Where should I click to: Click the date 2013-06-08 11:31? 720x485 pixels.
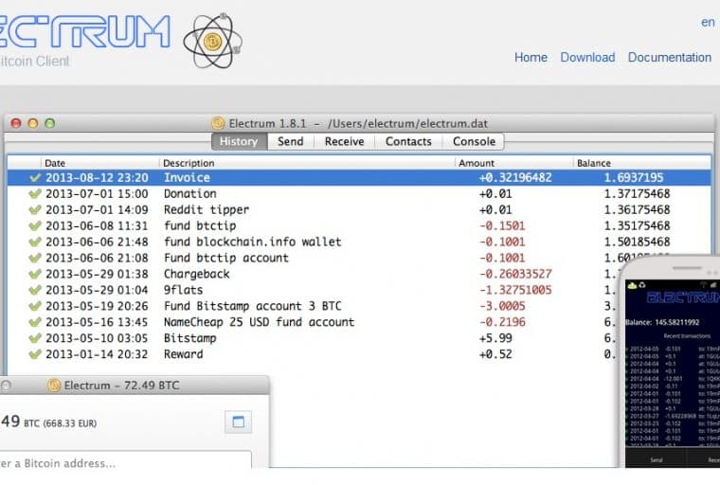pos(97,225)
